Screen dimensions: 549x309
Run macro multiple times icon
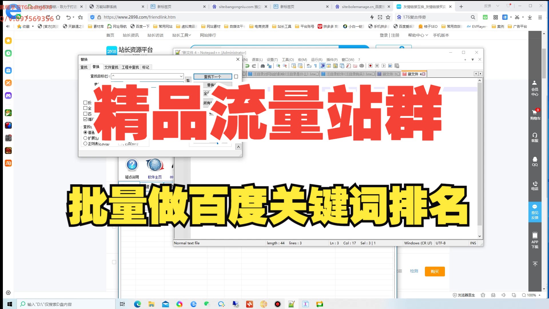tap(390, 66)
